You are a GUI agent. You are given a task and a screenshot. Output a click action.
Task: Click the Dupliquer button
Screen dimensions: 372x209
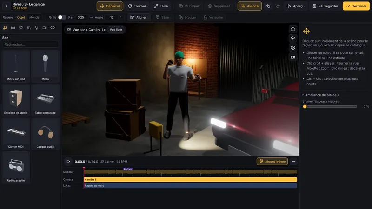point(189,6)
